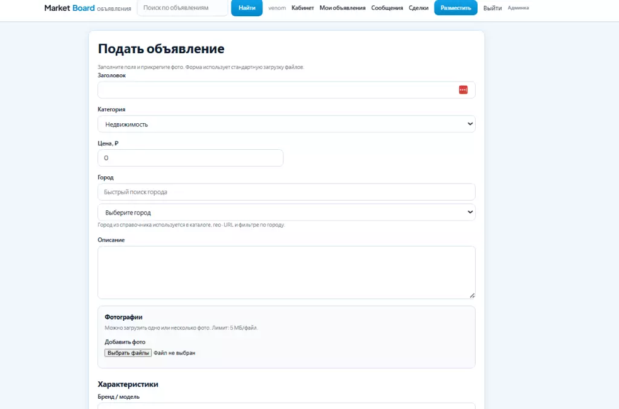The height and width of the screenshot is (409, 619).
Task: Click the Market Board logo
Action: click(x=70, y=8)
